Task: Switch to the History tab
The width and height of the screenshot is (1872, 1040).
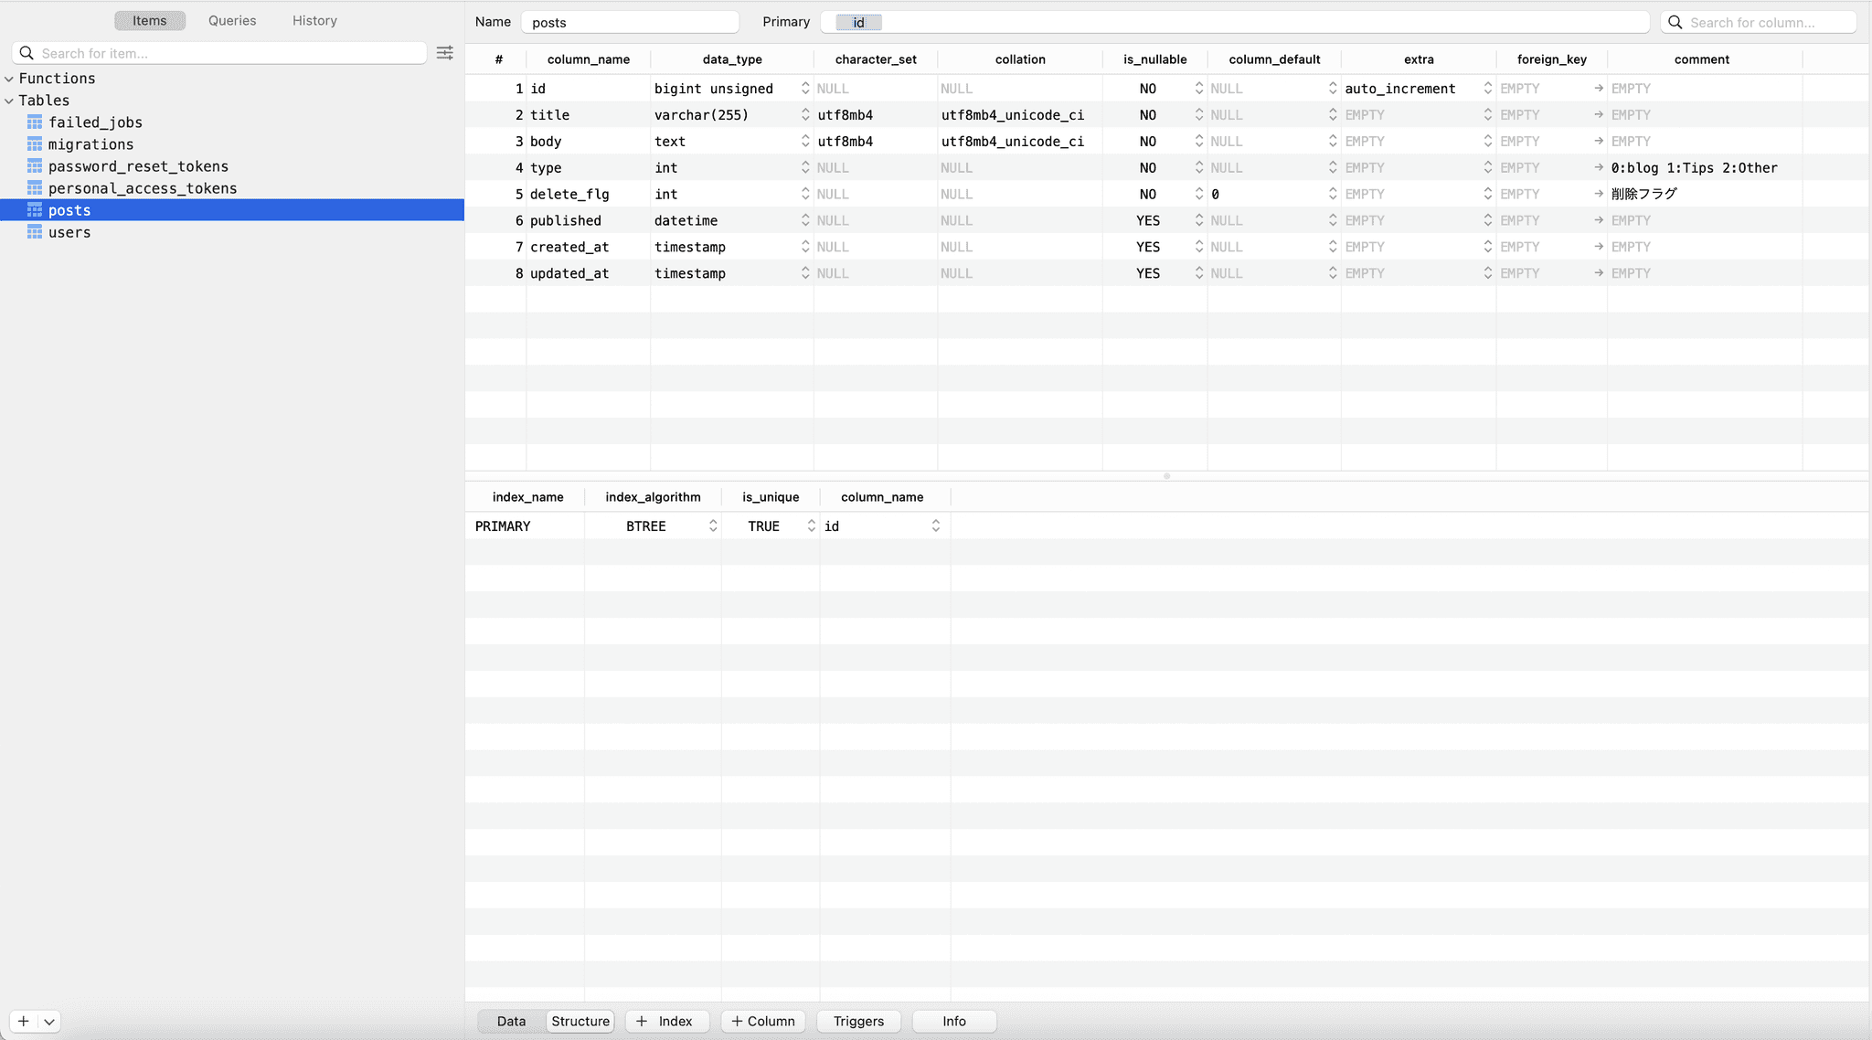Action: (x=314, y=20)
